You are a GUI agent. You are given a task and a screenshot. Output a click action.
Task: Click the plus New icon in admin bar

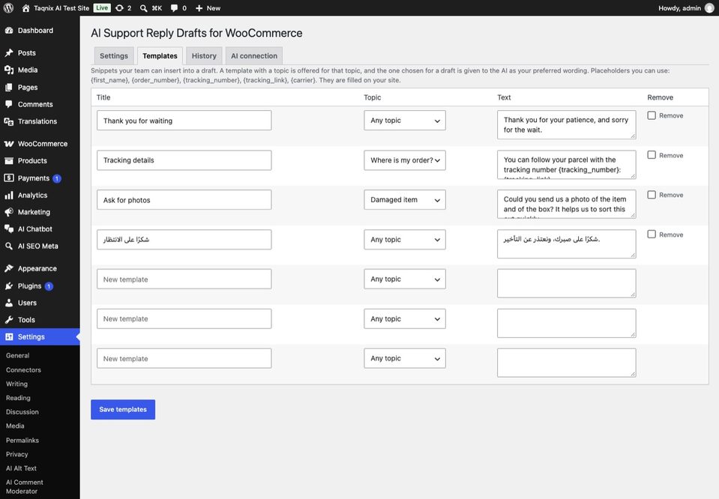pos(199,8)
